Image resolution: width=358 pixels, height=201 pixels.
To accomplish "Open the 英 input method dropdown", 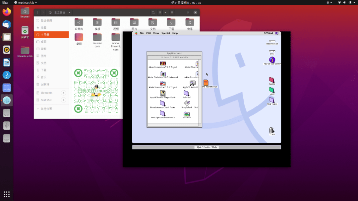I will tap(329, 3).
